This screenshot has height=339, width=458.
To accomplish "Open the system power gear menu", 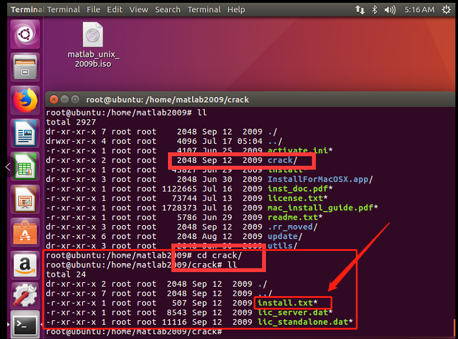I will tap(446, 9).
